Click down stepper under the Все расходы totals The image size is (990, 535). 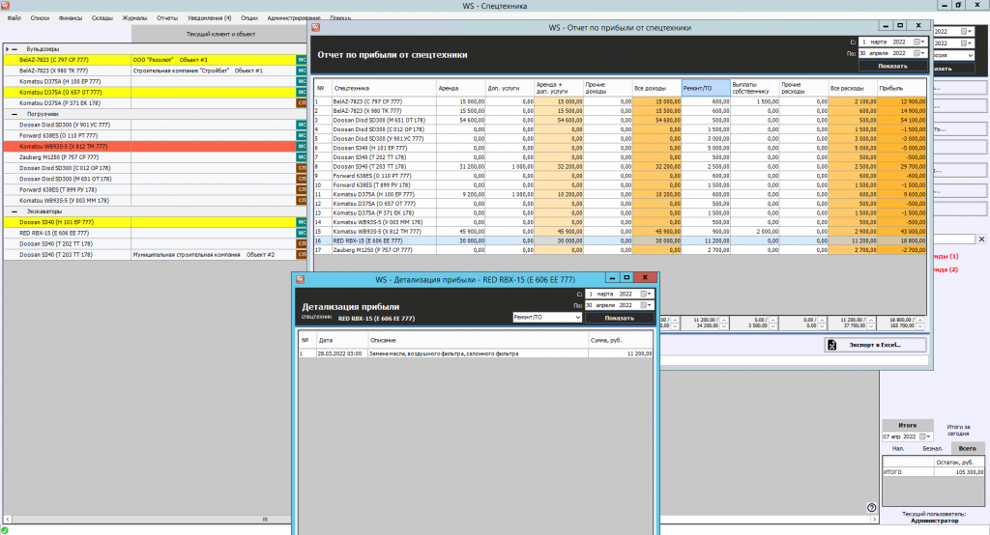pyautogui.click(x=871, y=326)
